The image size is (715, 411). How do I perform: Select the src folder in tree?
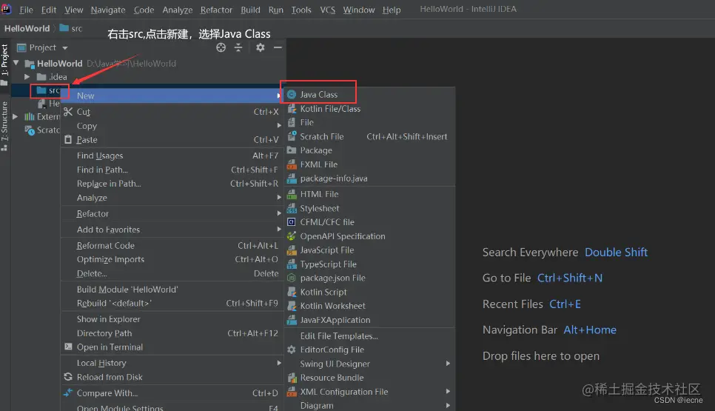[x=50, y=90]
